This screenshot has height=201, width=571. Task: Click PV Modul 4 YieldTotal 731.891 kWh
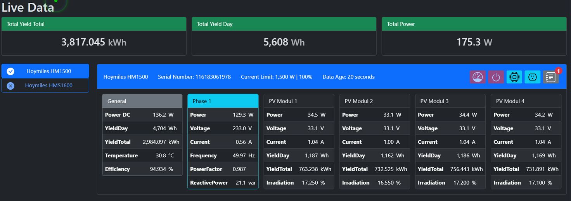pos(542,169)
